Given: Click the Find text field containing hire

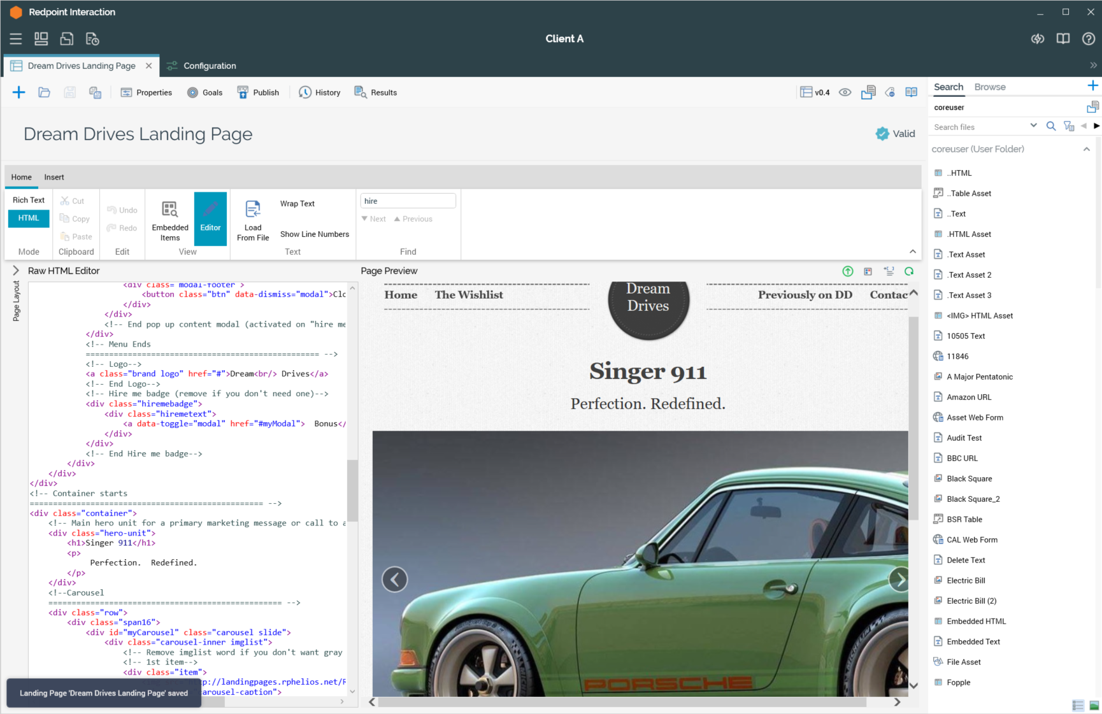Looking at the screenshot, I should (408, 201).
